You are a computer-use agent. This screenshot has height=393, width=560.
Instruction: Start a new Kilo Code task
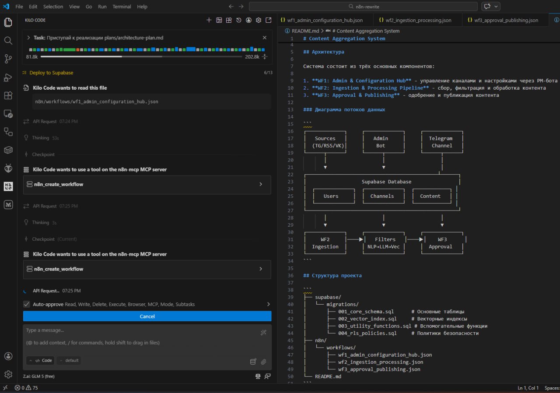pos(209,20)
